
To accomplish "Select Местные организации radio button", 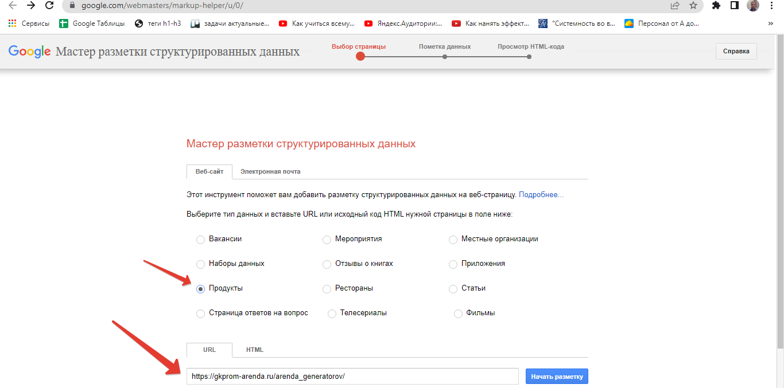I will (453, 240).
